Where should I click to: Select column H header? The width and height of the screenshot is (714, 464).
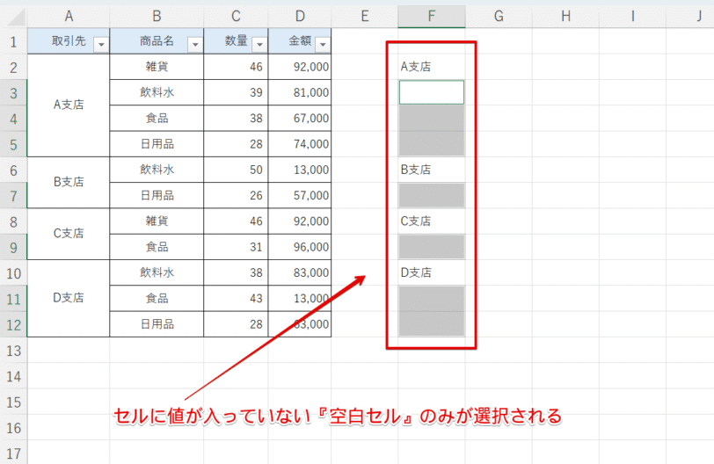[x=565, y=17]
